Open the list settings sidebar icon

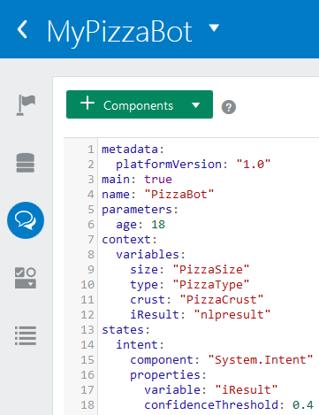pyautogui.click(x=26, y=335)
